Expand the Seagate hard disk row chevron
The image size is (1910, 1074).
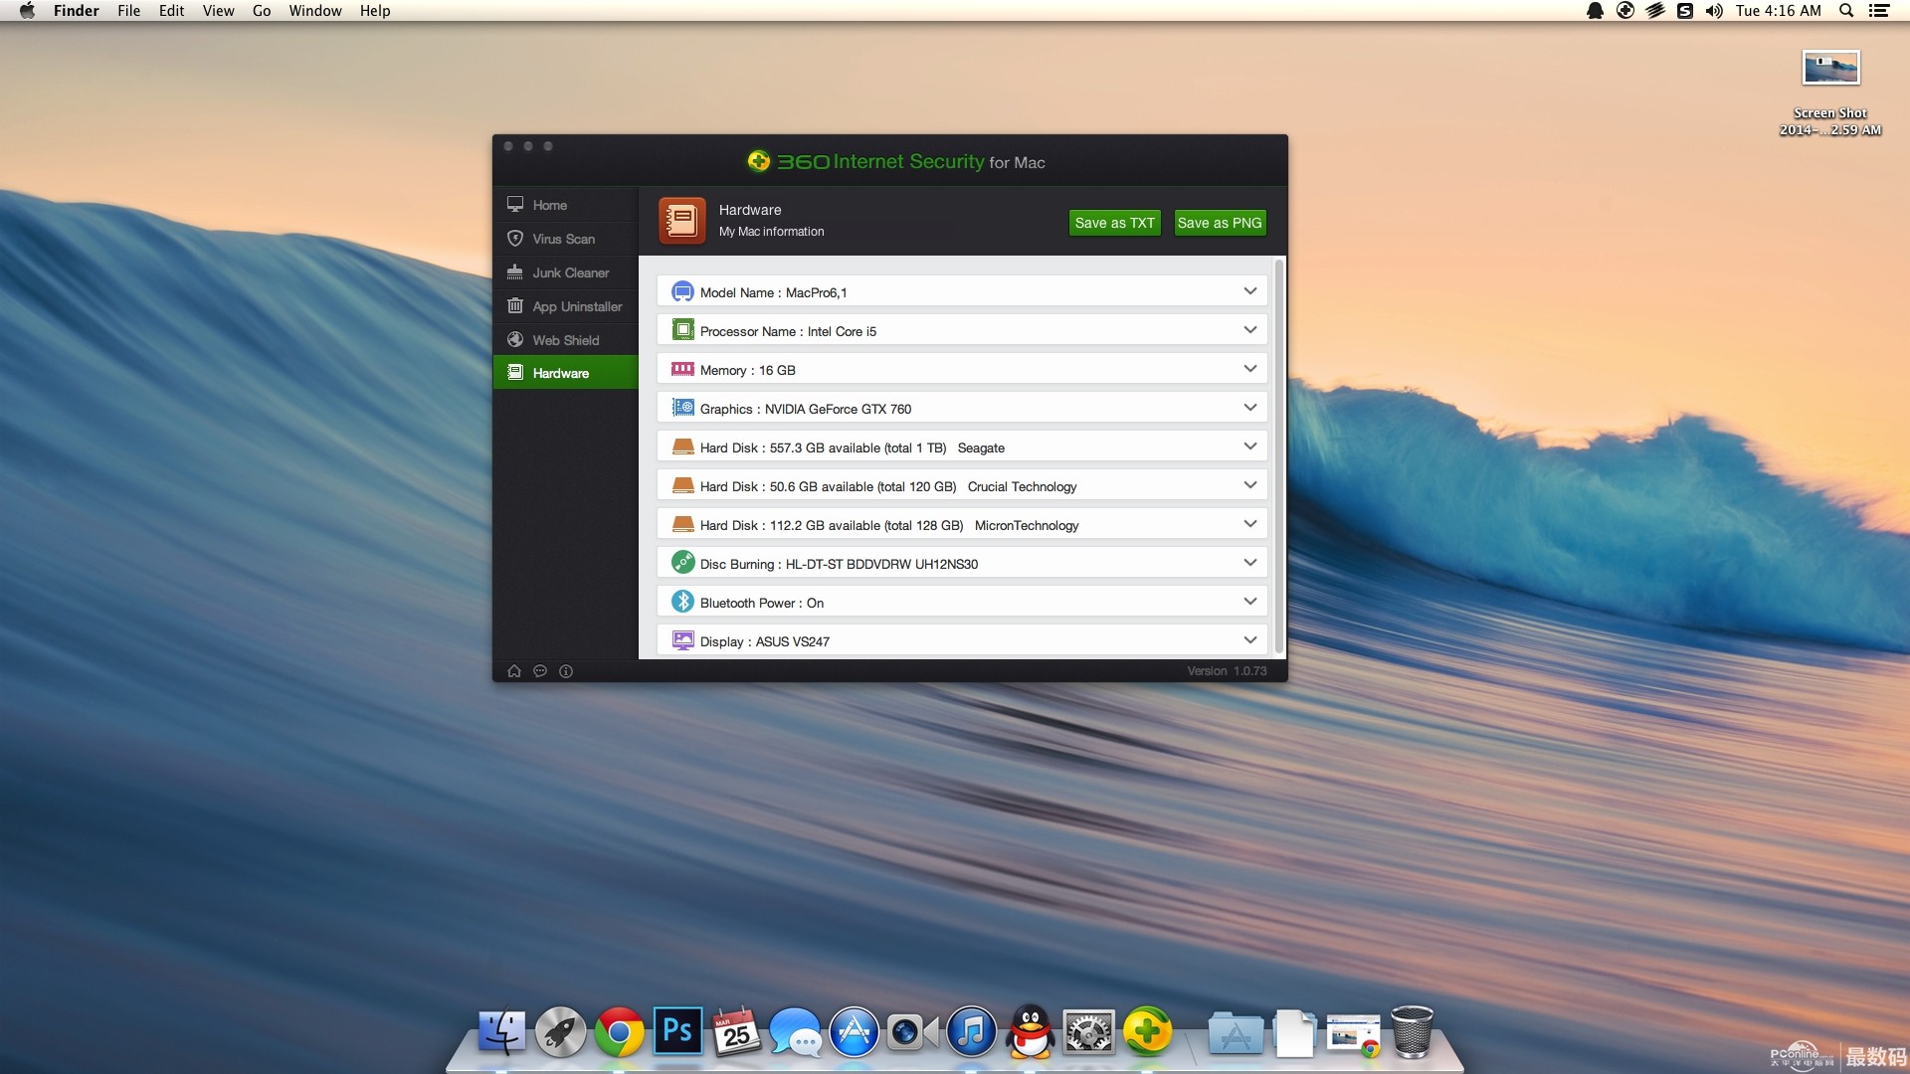1249,447
